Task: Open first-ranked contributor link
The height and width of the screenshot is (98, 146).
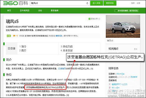Action: (x=119, y=84)
